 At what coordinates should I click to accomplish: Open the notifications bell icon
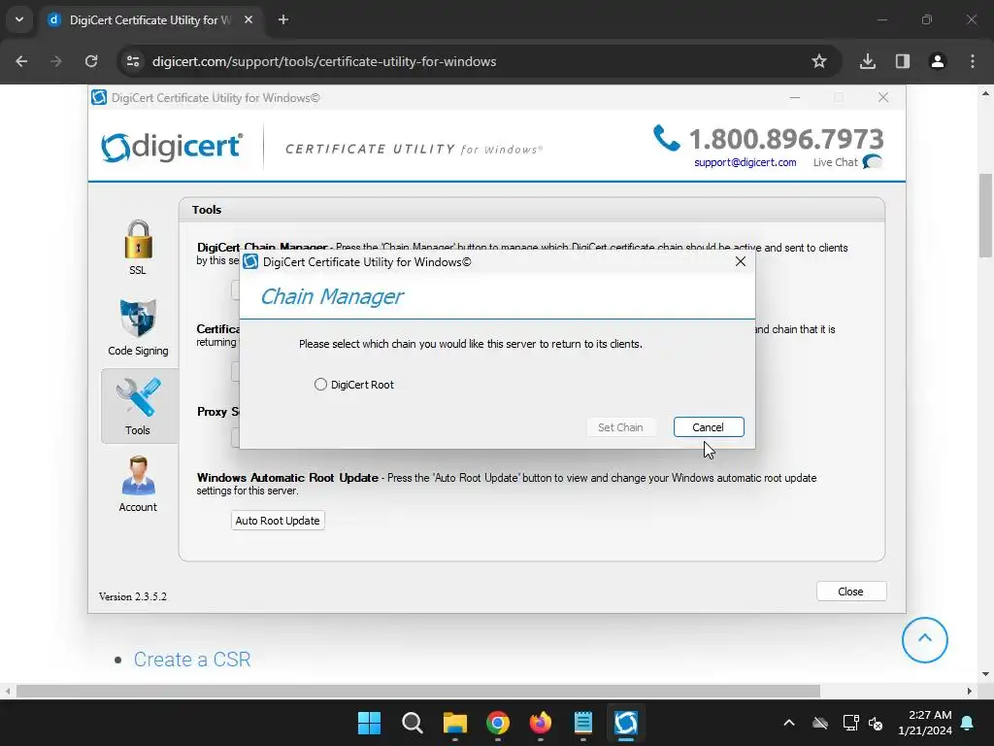[968, 723]
